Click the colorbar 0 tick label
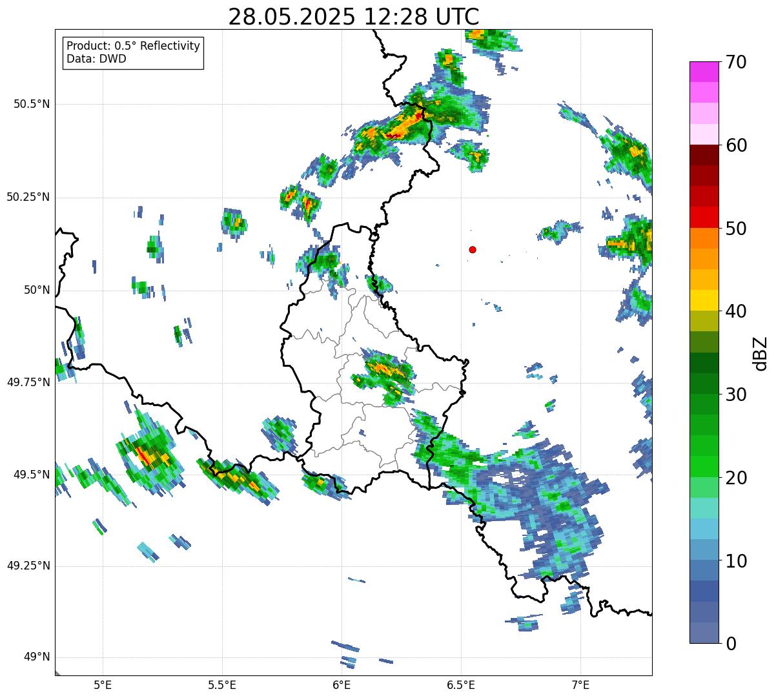This screenshot has width=776, height=698. pos(731,644)
